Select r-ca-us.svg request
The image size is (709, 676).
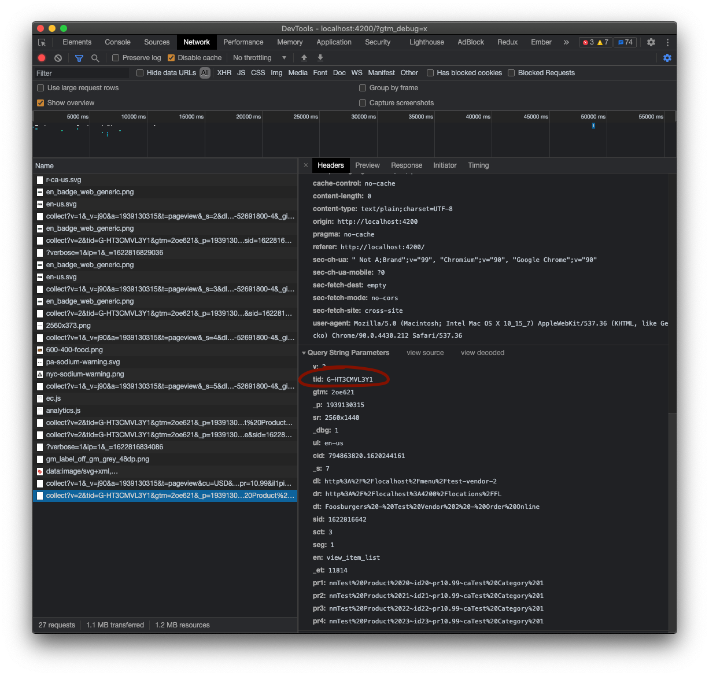point(165,180)
